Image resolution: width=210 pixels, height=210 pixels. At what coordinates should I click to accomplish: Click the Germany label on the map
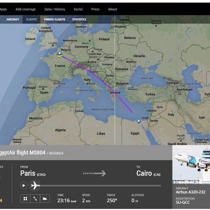(81, 47)
